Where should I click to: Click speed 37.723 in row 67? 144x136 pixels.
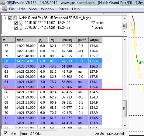coord(67,97)
